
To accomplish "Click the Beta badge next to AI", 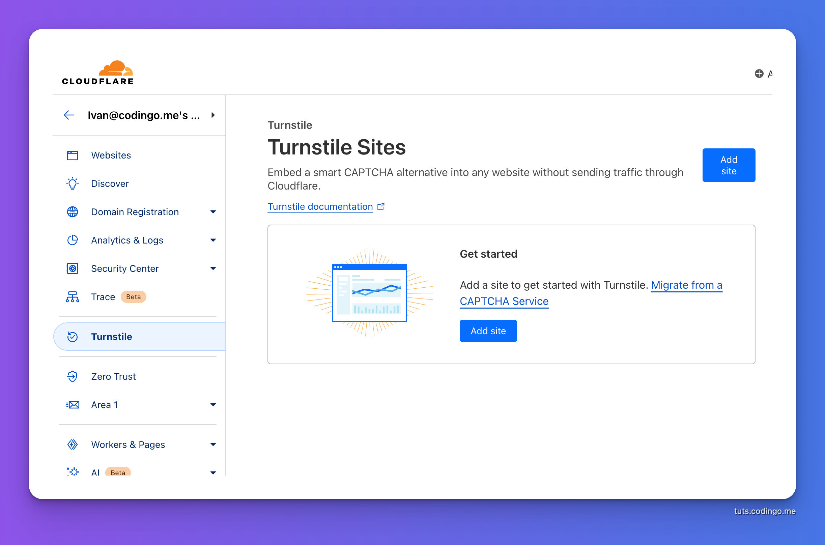I will click(x=118, y=472).
